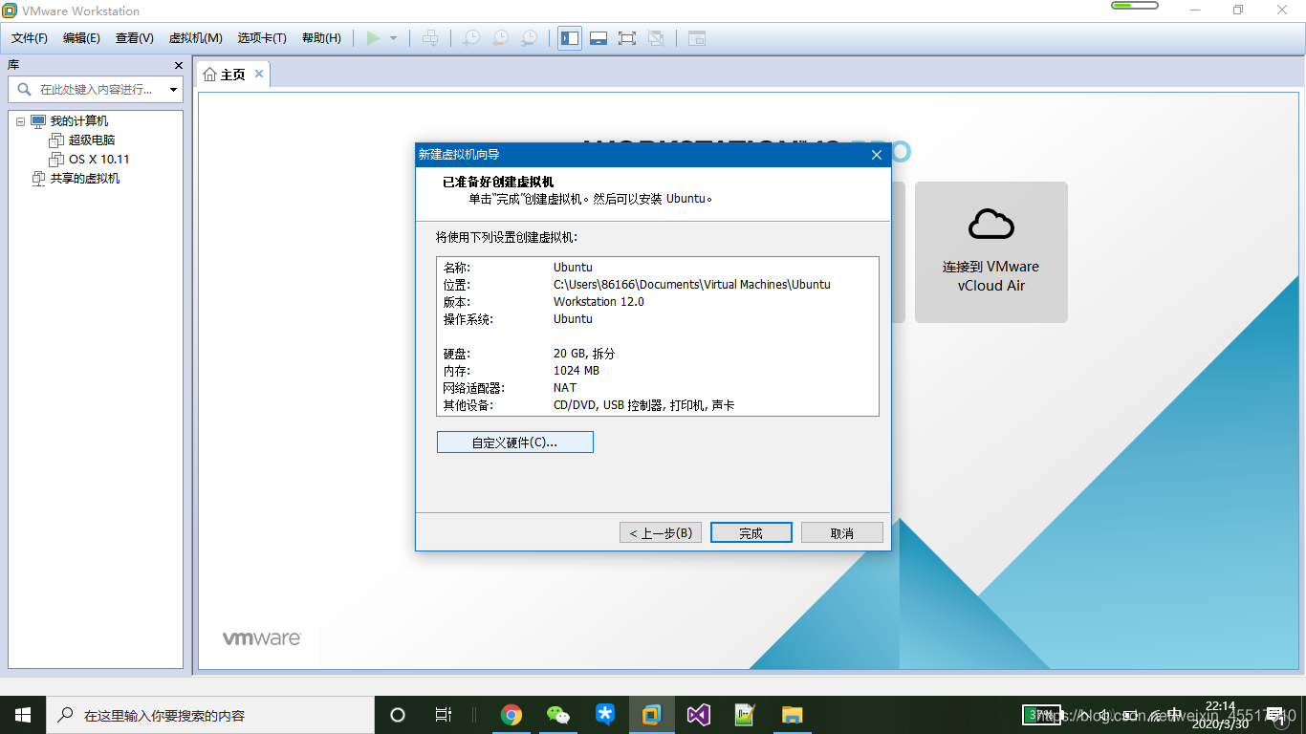Open the 选项卡(T) menu

pyautogui.click(x=262, y=38)
